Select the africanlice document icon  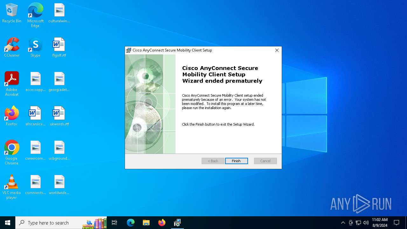tap(35, 116)
